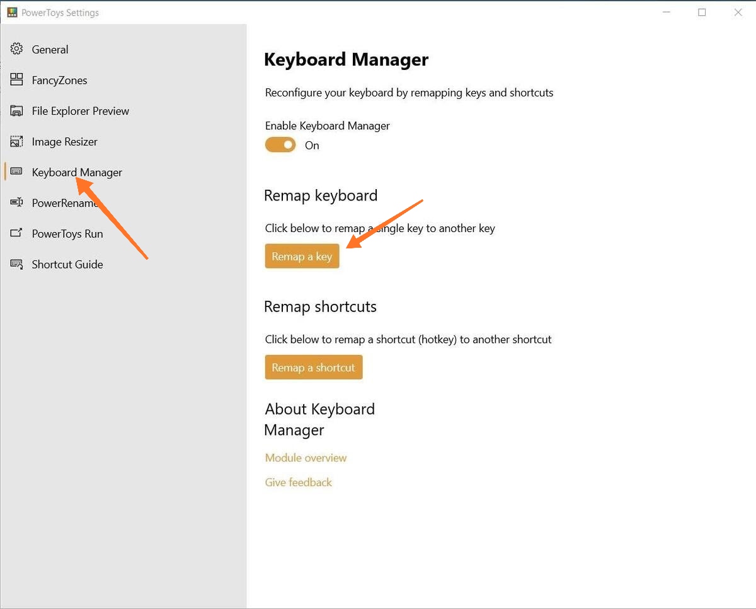Click the General gear icon
Image resolution: width=756 pixels, height=609 pixels.
[17, 49]
